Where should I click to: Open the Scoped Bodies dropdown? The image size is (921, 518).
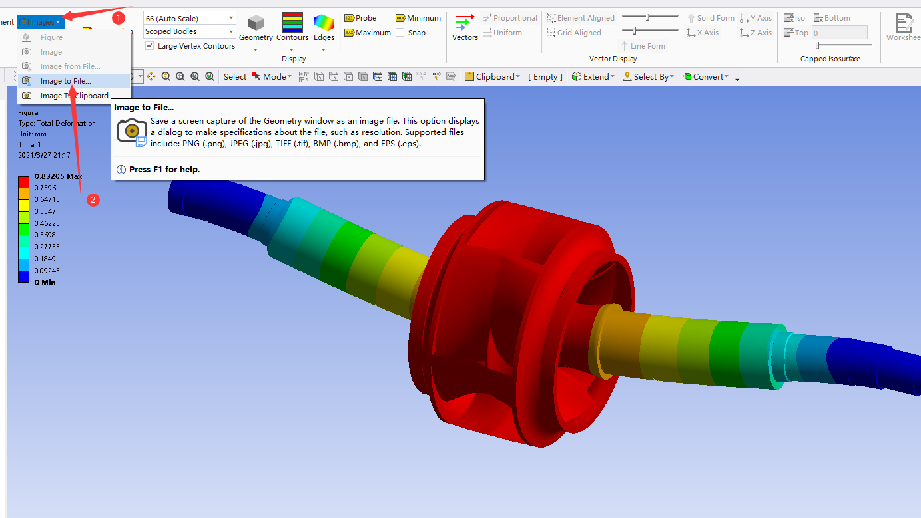[190, 31]
